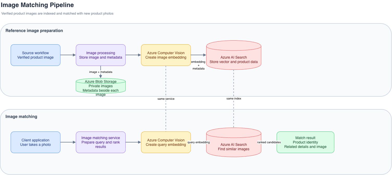This screenshot has width=392, height=175.
Task: Select Azure AI Search store vector cylinder
Action: 234,55
